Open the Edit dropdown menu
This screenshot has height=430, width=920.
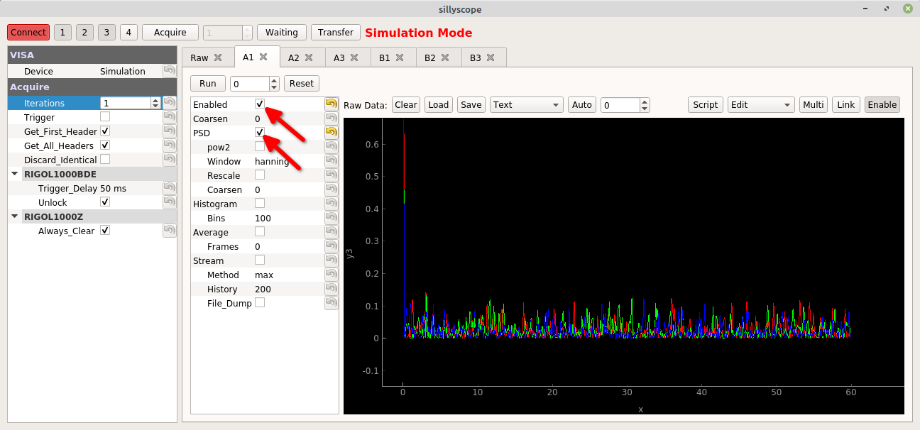tap(761, 104)
